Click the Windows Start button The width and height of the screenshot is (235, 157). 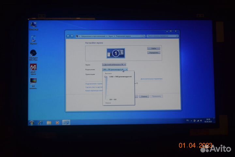click(32, 123)
